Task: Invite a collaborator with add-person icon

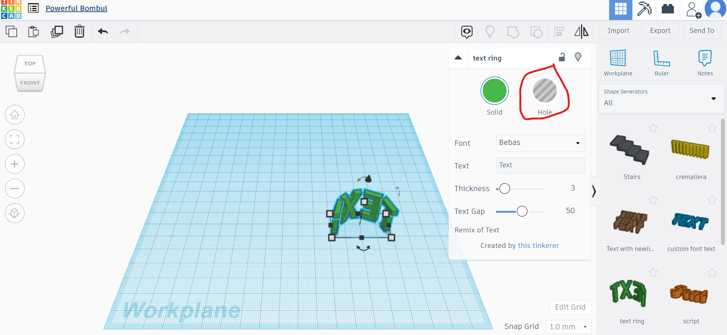Action: (693, 10)
